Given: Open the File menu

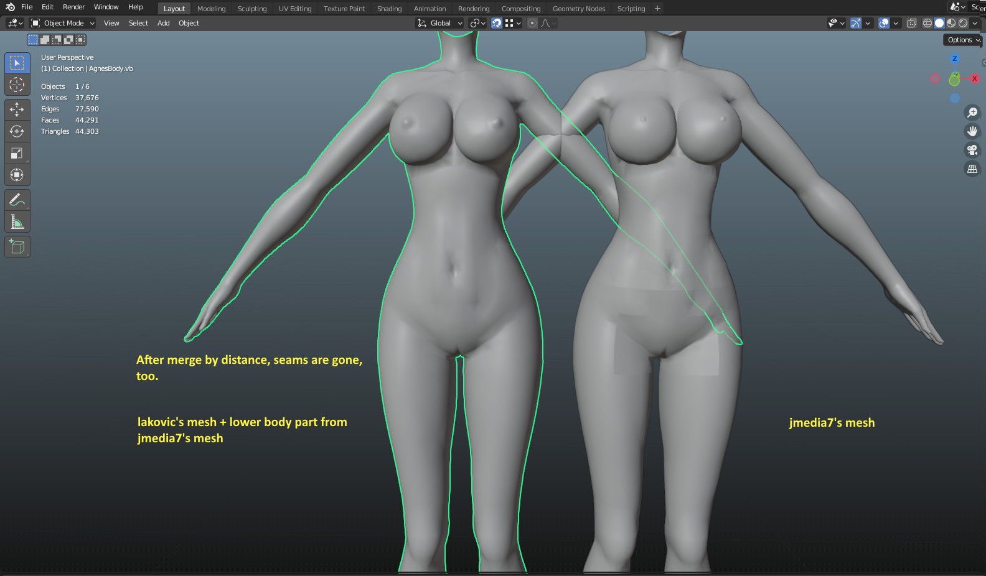Looking at the screenshot, I should 27,7.
